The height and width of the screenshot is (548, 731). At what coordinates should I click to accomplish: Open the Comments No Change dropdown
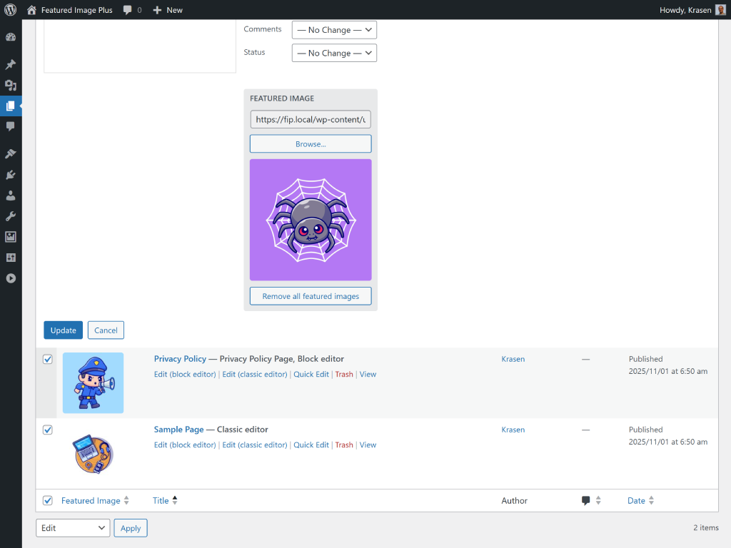coord(333,29)
